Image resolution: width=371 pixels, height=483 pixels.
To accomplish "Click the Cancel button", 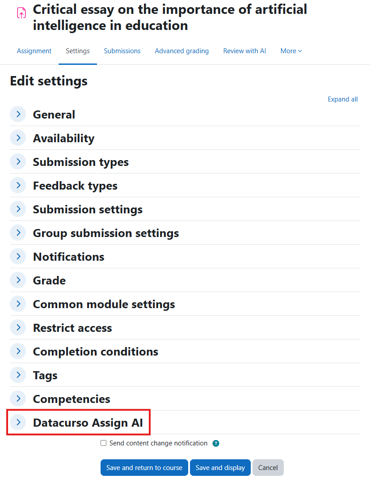I will pos(268,467).
